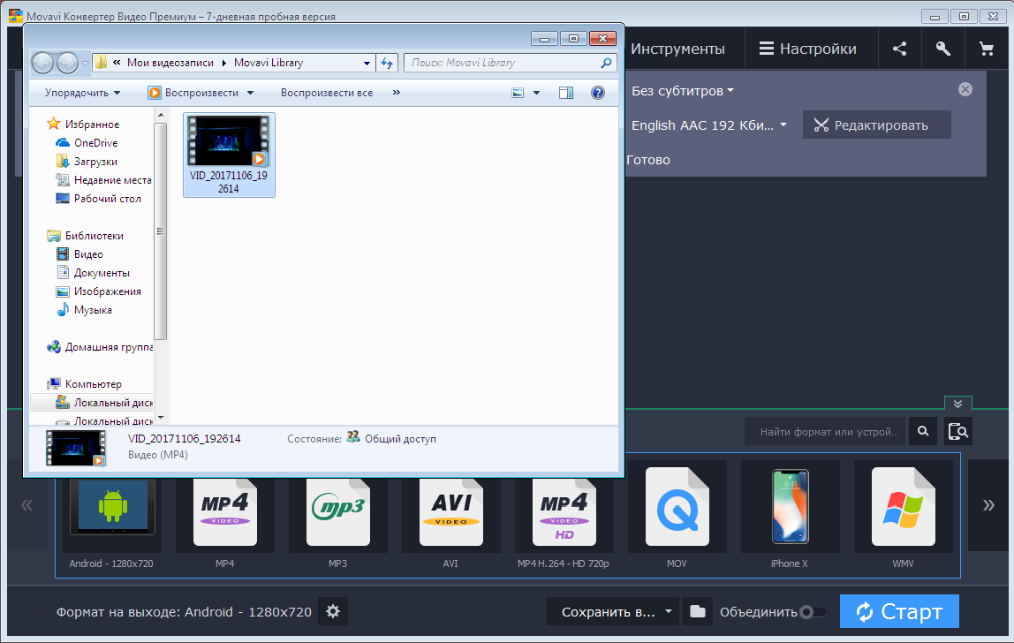
Task: Open the Настройки menu
Action: pos(808,49)
